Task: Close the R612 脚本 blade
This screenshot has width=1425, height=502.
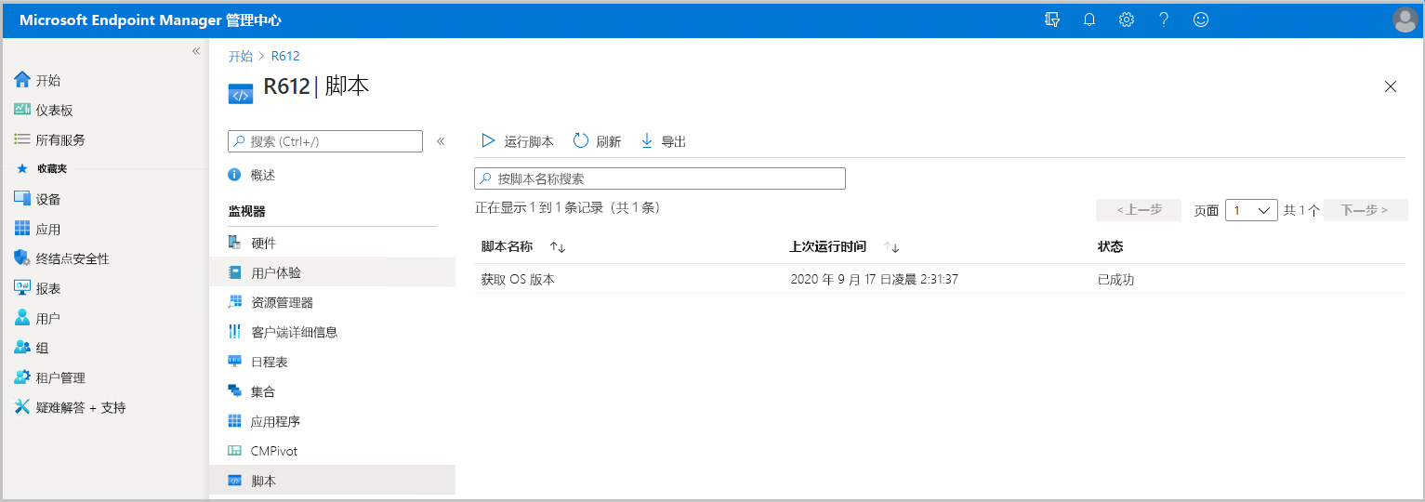Action: point(1391,86)
